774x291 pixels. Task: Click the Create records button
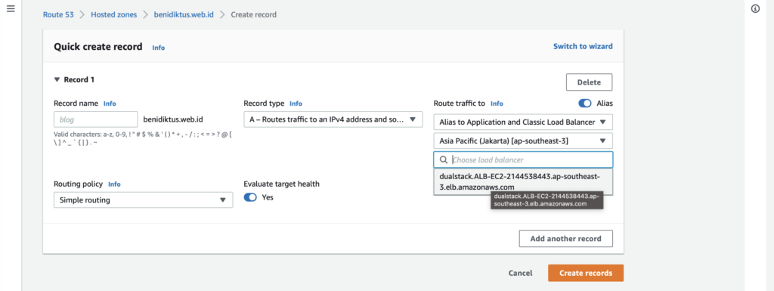[586, 273]
